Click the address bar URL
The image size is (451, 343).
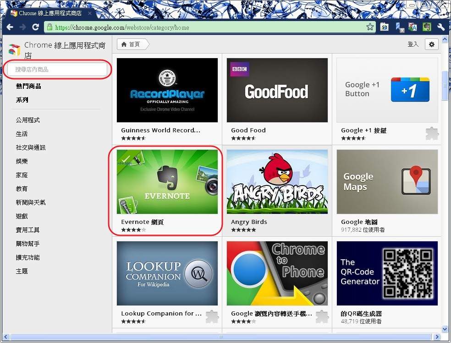point(122,27)
